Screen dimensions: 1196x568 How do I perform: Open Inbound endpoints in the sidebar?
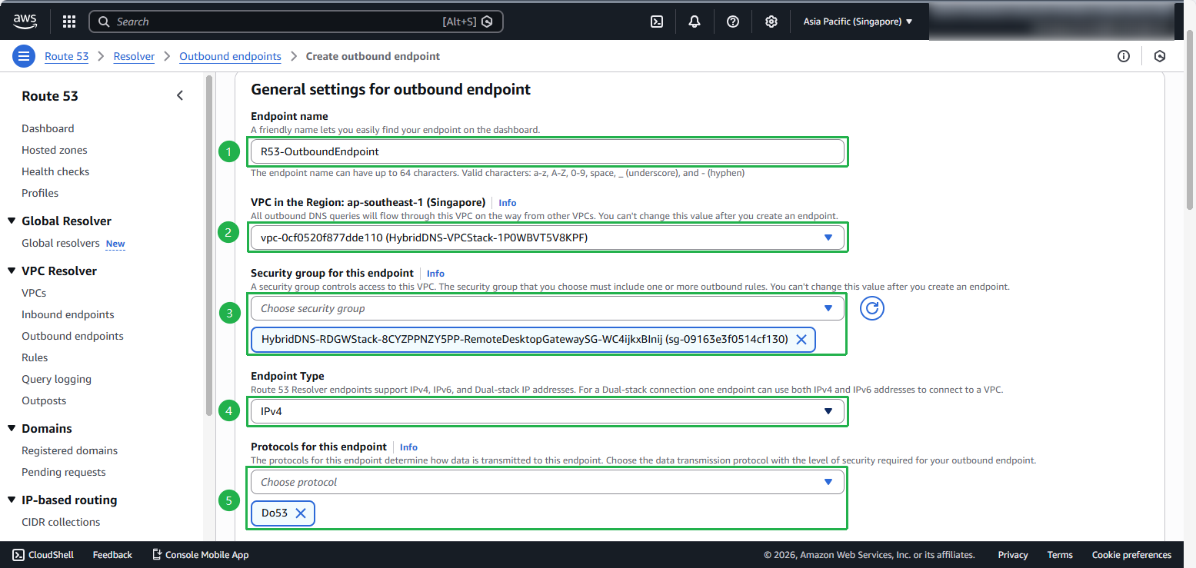pyautogui.click(x=68, y=314)
